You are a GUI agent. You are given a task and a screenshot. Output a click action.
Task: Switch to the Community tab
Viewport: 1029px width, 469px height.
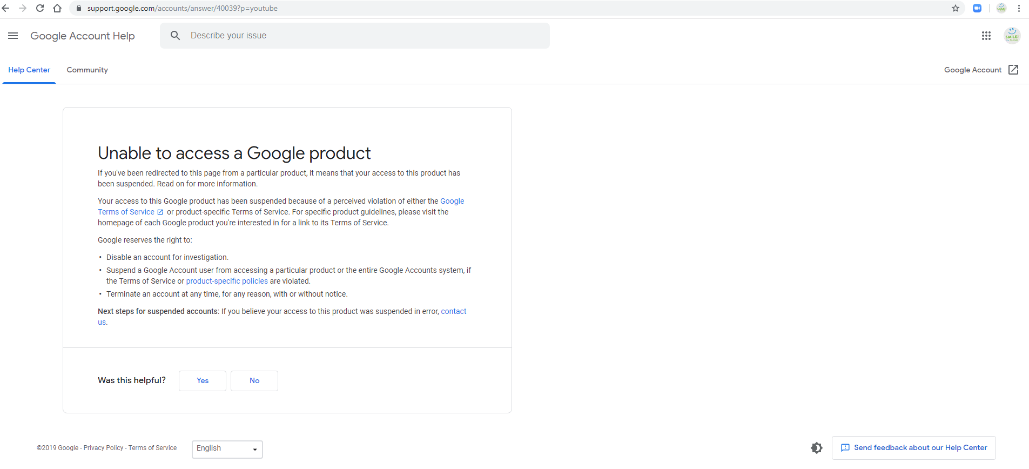88,70
